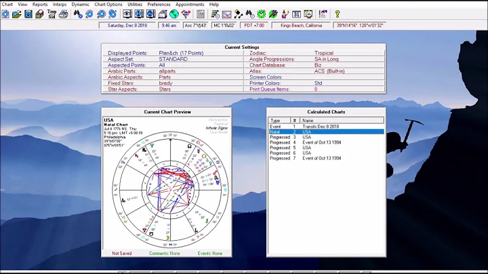Viewport: 488px width, 274px height.
Task: Click the green rectify chart icon
Action: 273,14
